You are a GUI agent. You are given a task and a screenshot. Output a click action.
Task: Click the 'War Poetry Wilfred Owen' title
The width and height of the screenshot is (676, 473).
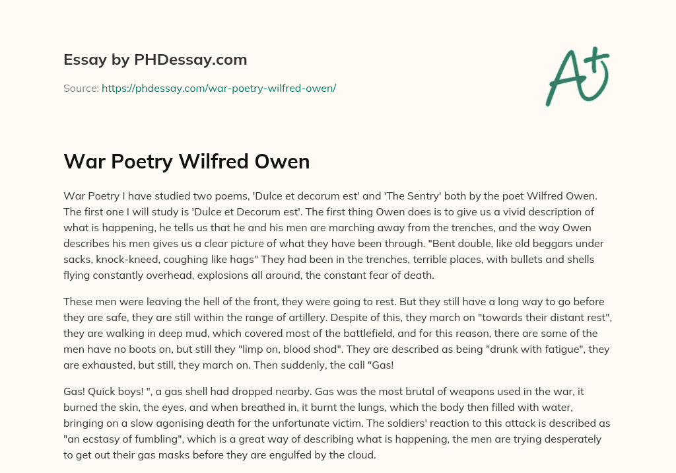(x=186, y=161)
